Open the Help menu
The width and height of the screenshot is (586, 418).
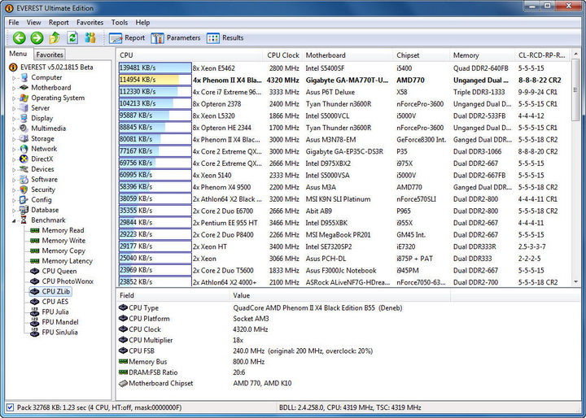coord(142,23)
